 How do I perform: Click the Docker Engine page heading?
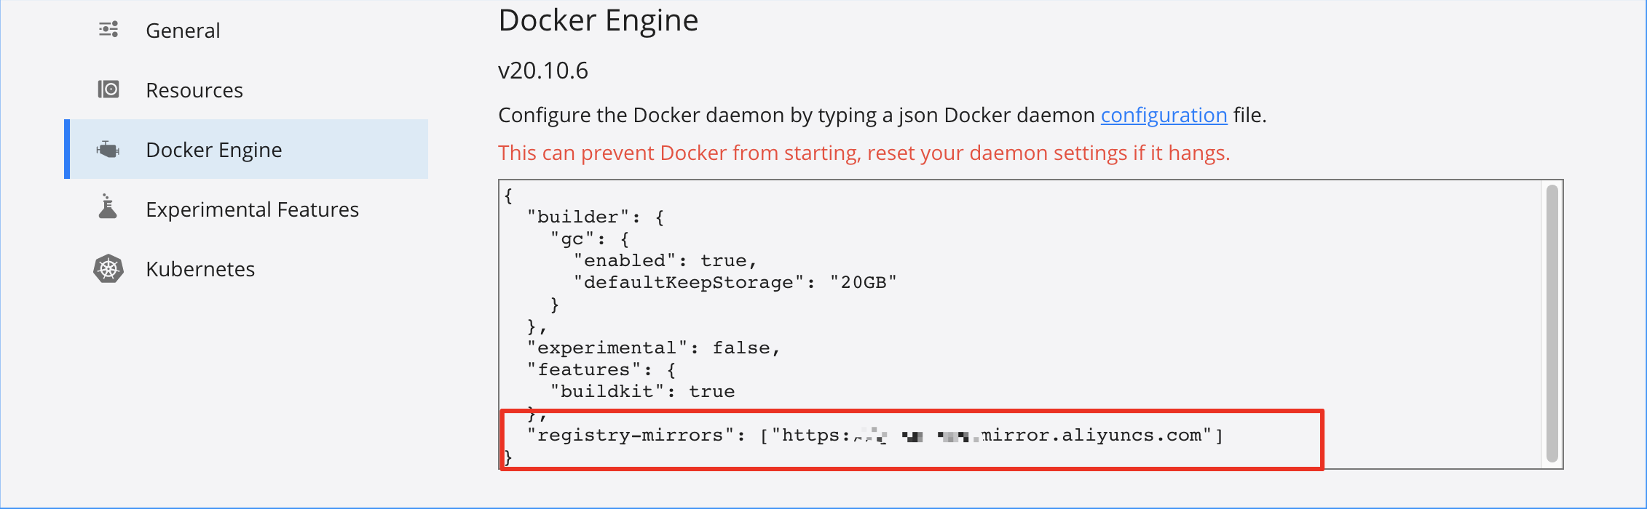pyautogui.click(x=599, y=20)
